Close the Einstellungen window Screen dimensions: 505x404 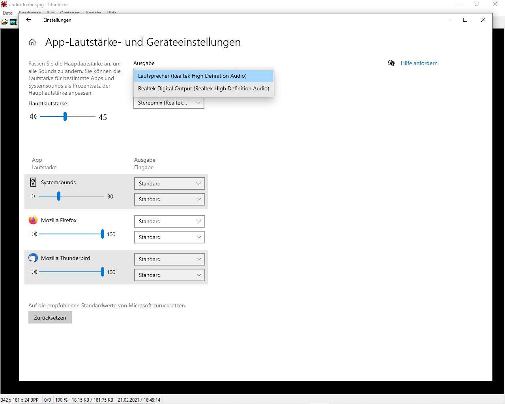tap(483, 20)
